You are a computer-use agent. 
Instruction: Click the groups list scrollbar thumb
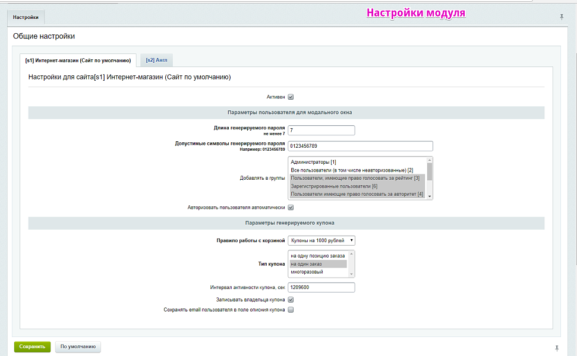[430, 171]
